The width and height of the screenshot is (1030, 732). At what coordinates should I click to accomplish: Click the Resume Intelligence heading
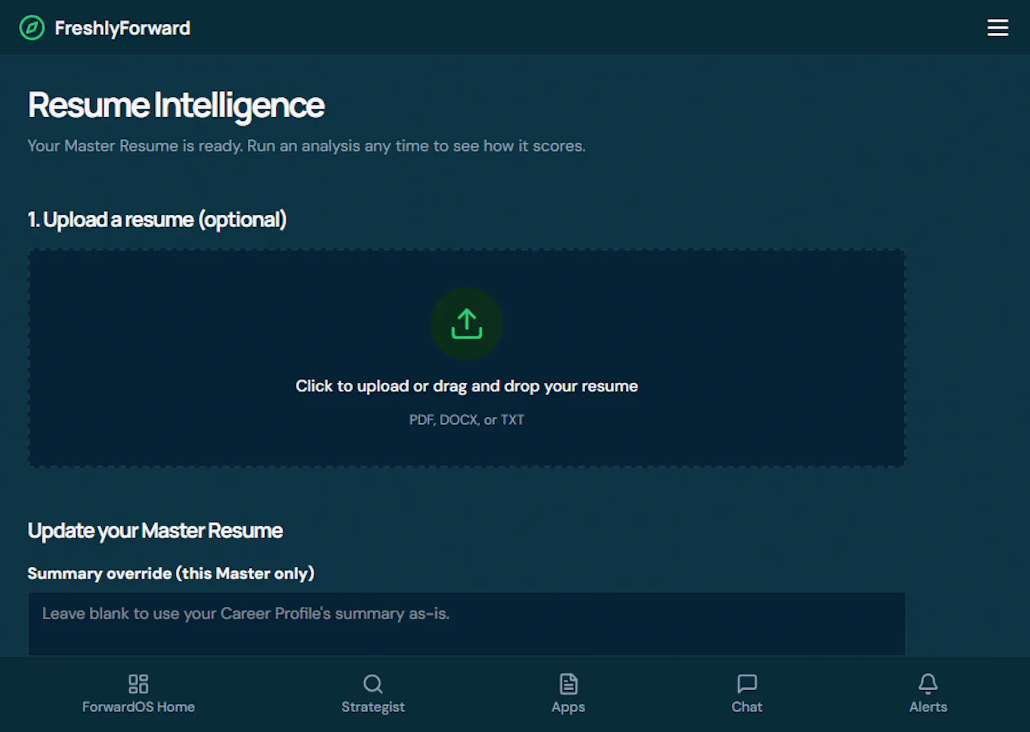click(x=176, y=106)
